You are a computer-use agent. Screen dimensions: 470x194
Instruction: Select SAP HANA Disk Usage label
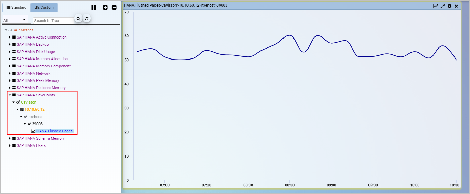[x=36, y=52]
